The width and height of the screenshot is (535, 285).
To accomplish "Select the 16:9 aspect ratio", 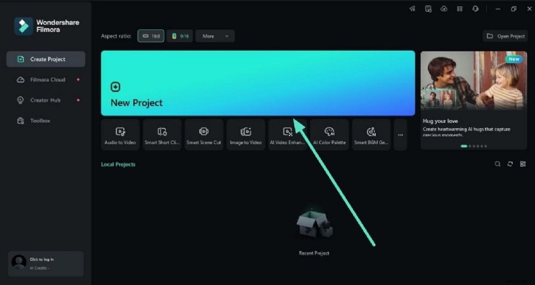I will (x=151, y=36).
